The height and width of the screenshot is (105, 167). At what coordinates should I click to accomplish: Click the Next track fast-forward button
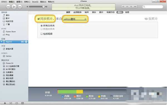click(x=20, y=7)
